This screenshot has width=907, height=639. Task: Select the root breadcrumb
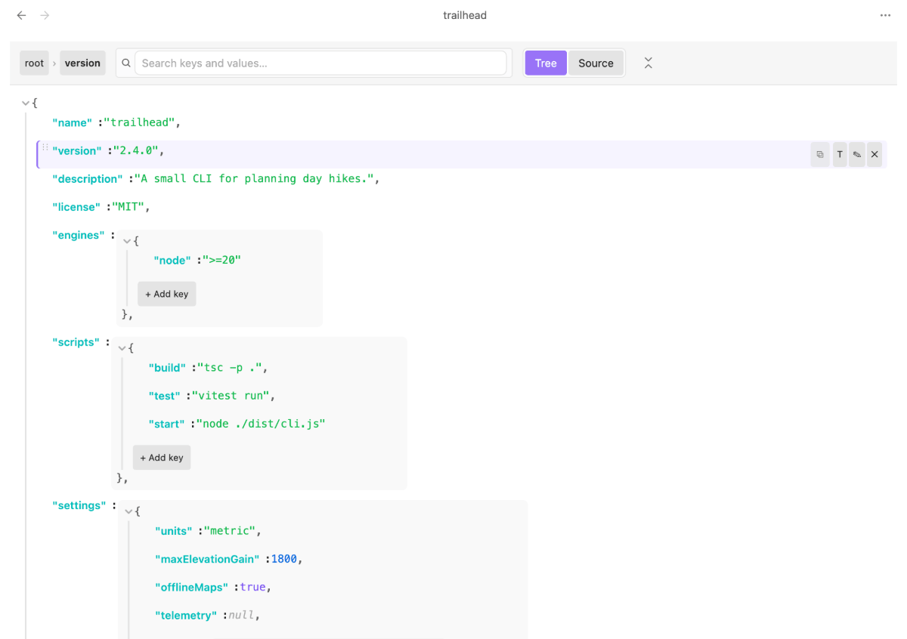34,63
